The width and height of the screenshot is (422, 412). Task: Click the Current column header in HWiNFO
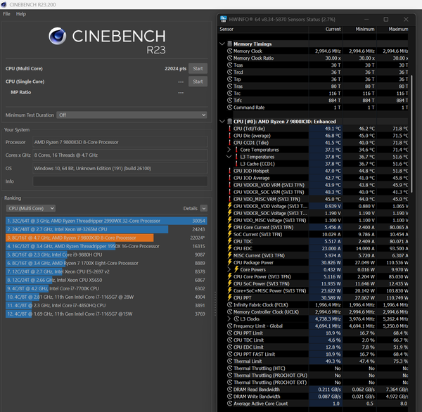tap(333, 29)
